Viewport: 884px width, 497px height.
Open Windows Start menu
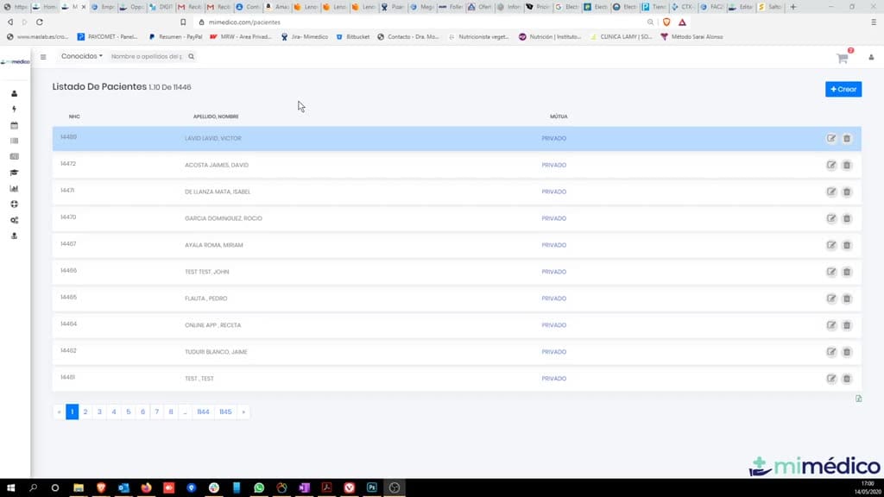[10, 488]
